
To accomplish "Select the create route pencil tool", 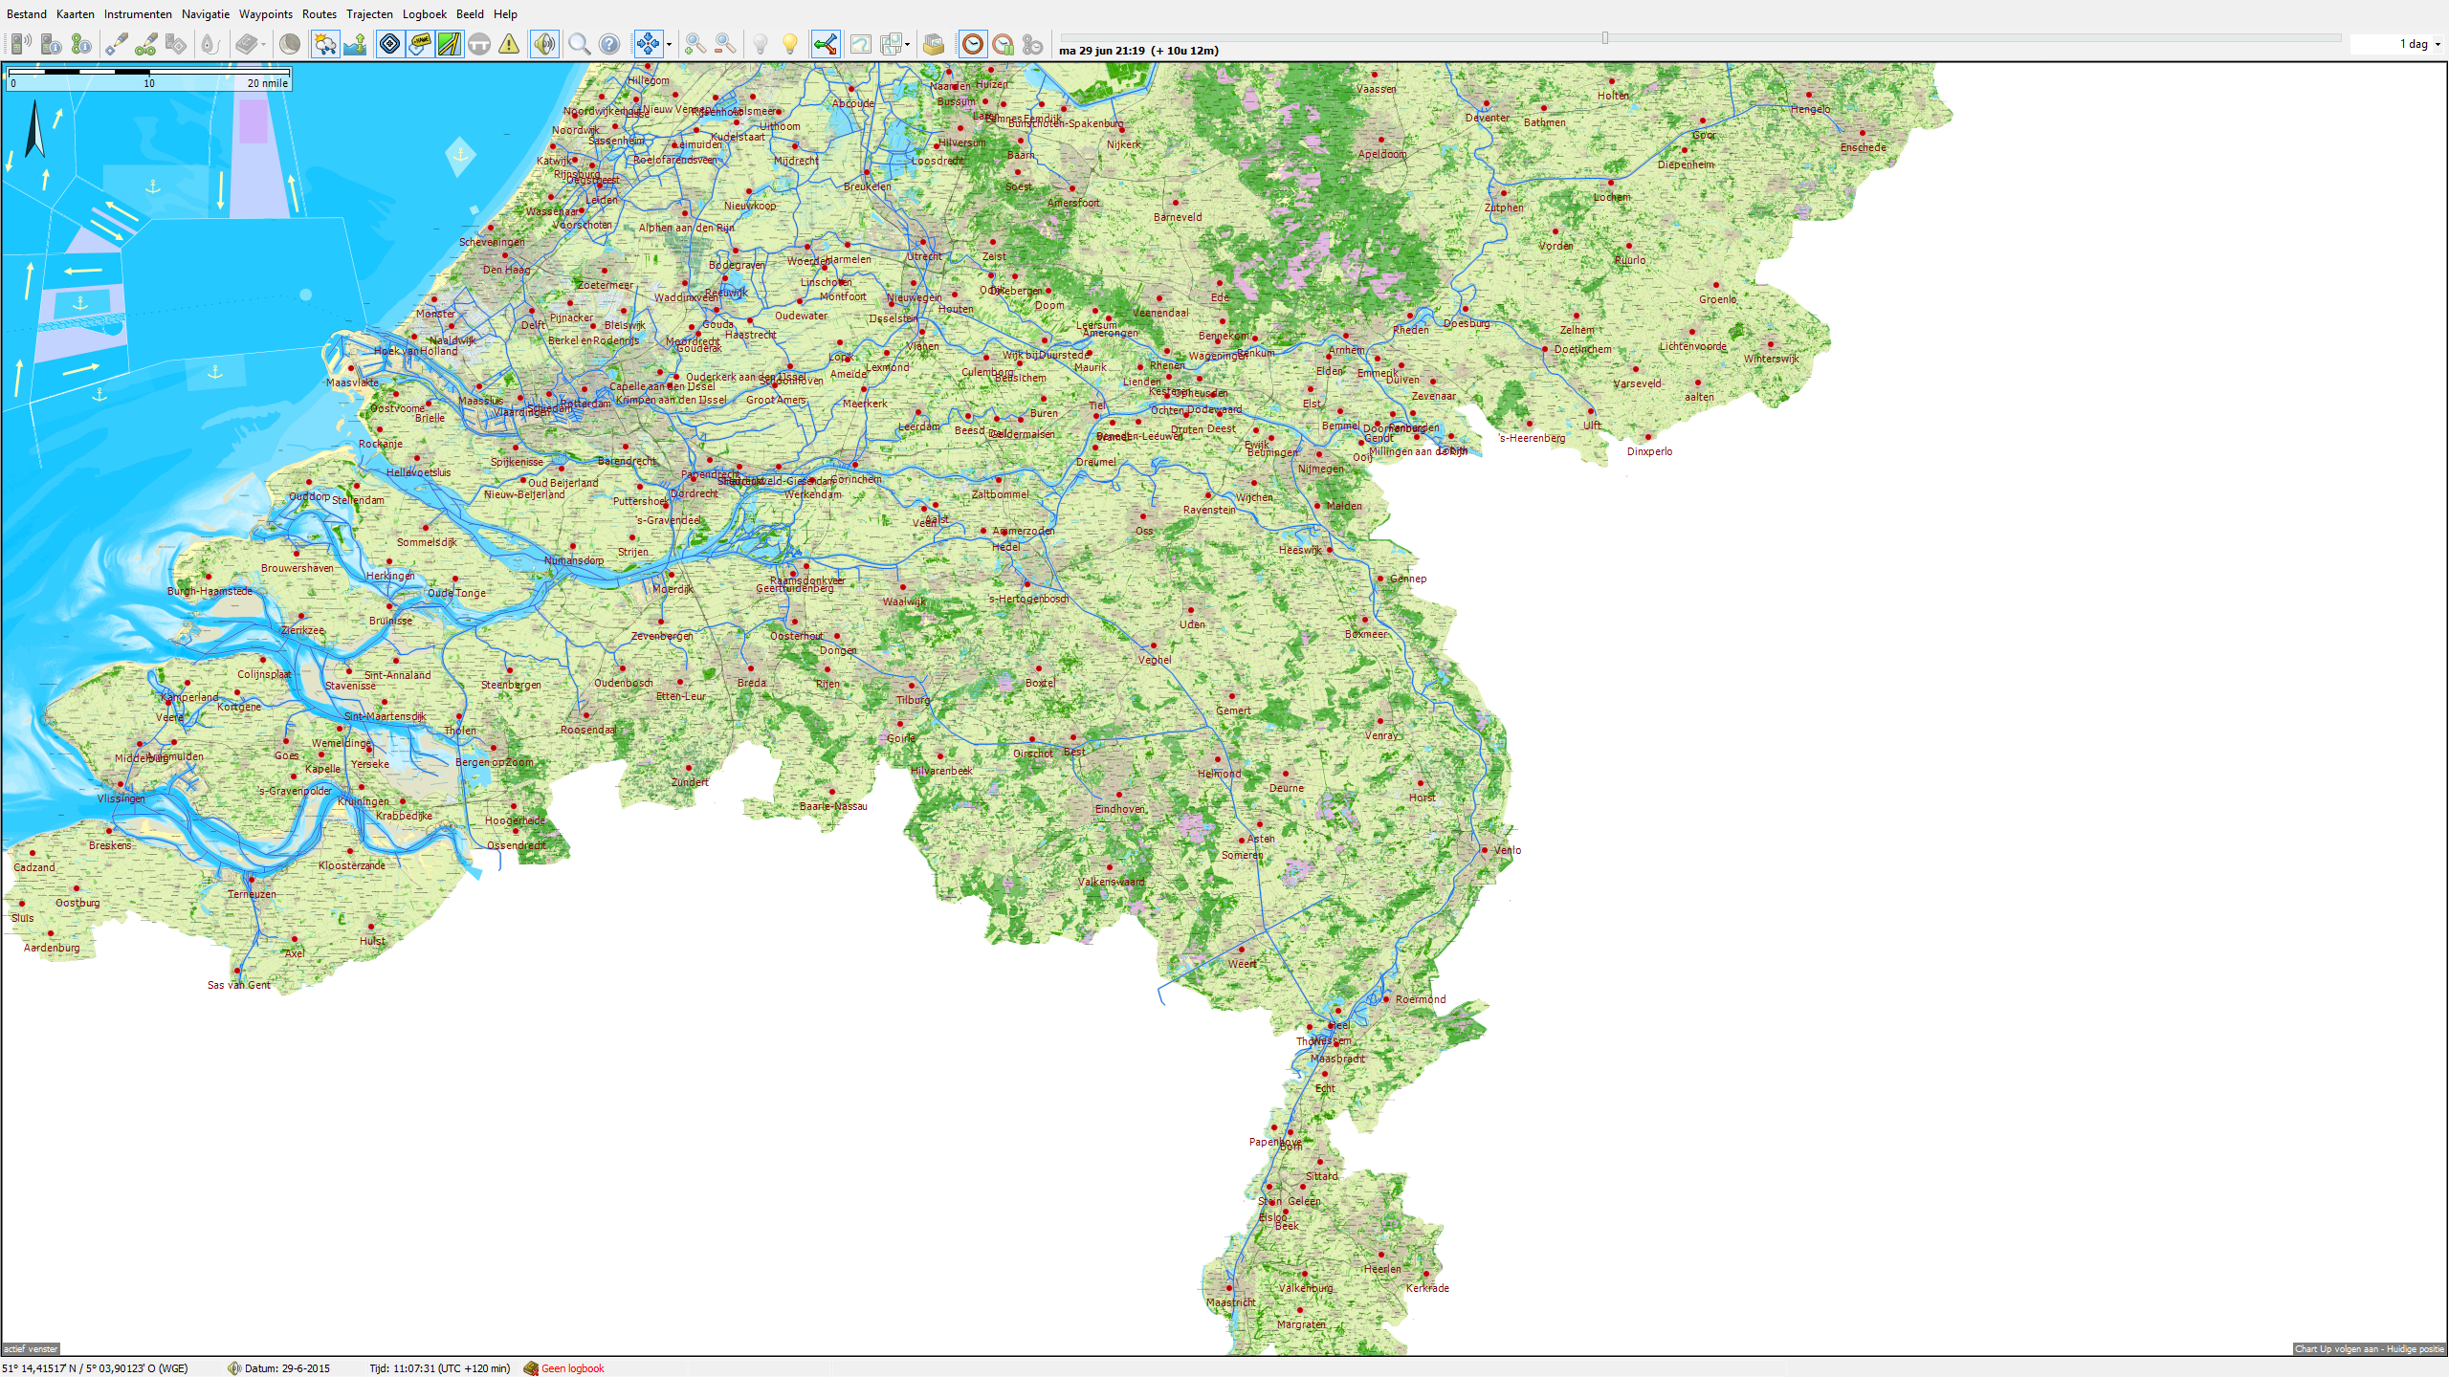I will point(146,44).
